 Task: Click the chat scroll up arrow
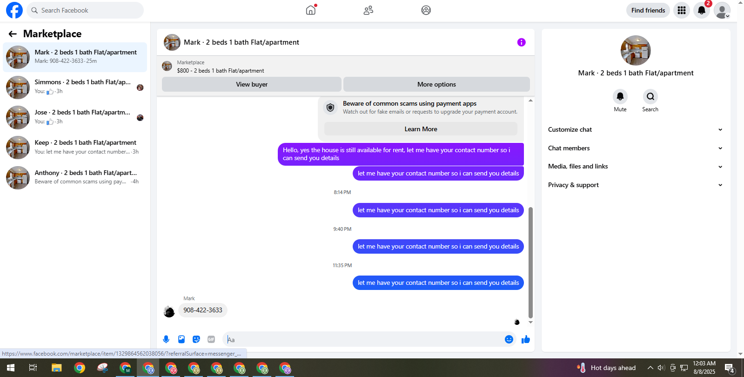pyautogui.click(x=530, y=101)
